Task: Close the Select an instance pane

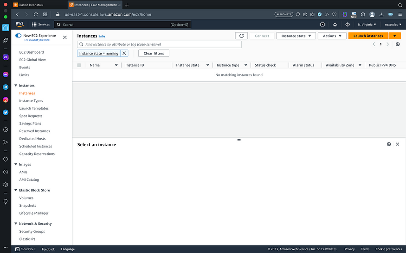Action: 398,144
